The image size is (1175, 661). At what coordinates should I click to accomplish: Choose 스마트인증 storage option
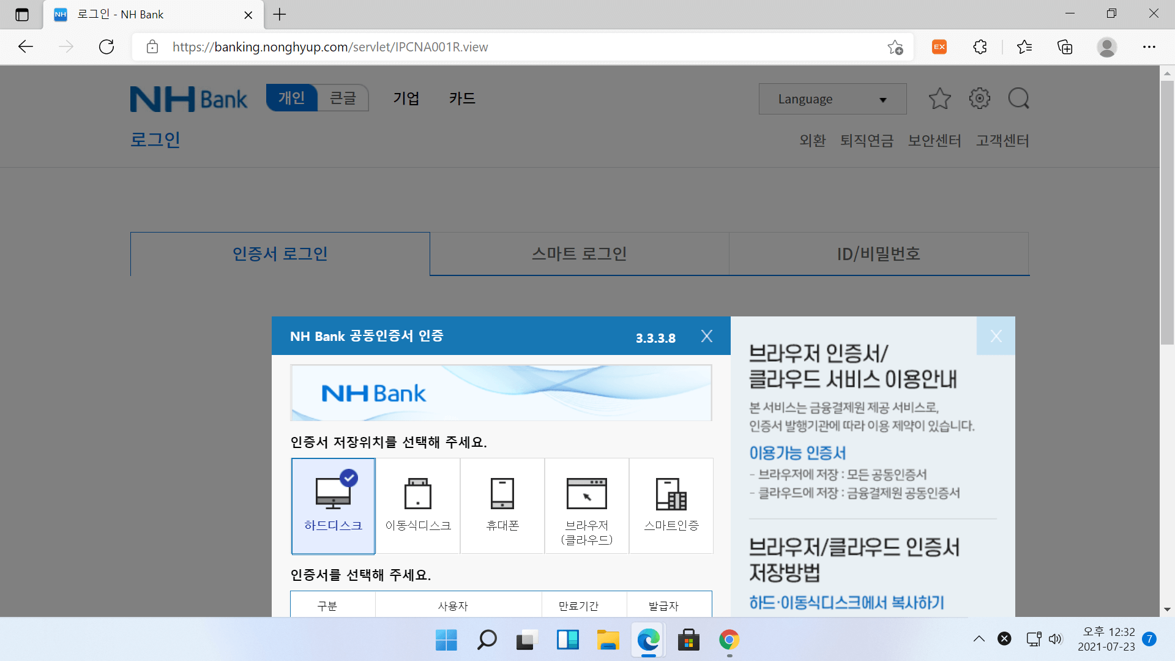click(671, 506)
